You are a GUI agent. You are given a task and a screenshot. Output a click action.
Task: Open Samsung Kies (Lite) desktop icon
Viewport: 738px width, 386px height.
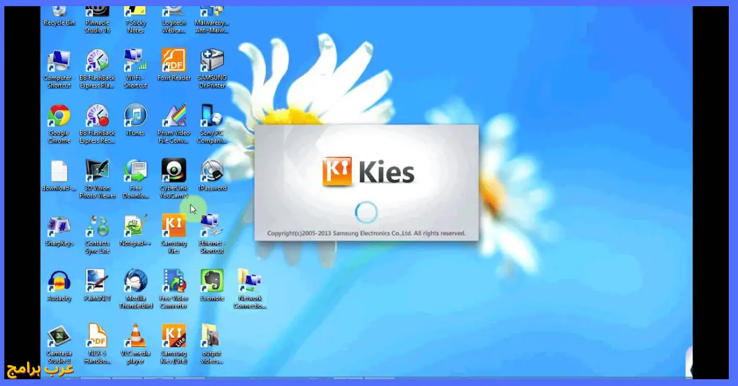[x=174, y=345]
